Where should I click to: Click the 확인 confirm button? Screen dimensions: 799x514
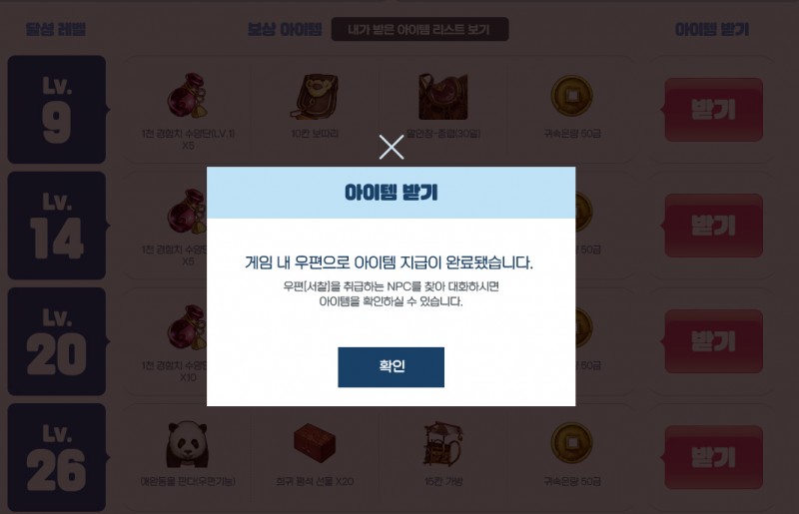tap(391, 366)
